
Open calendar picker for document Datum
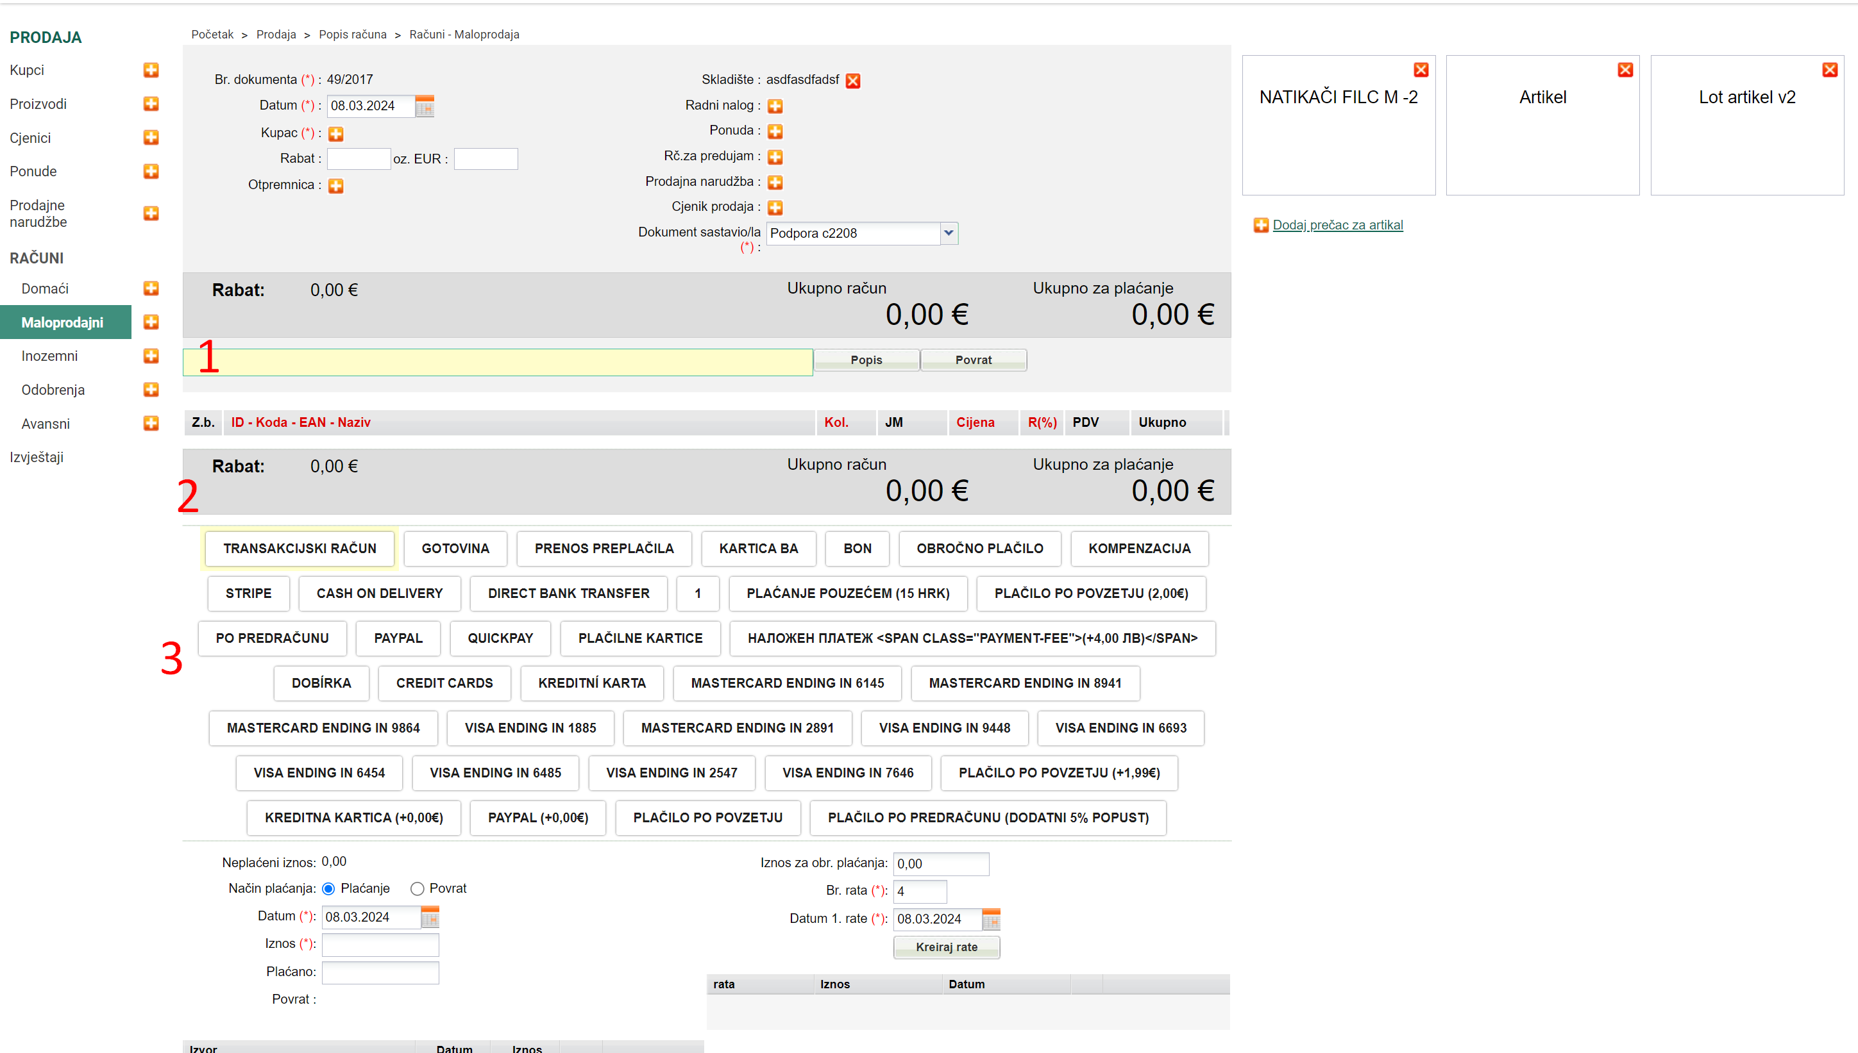425,106
